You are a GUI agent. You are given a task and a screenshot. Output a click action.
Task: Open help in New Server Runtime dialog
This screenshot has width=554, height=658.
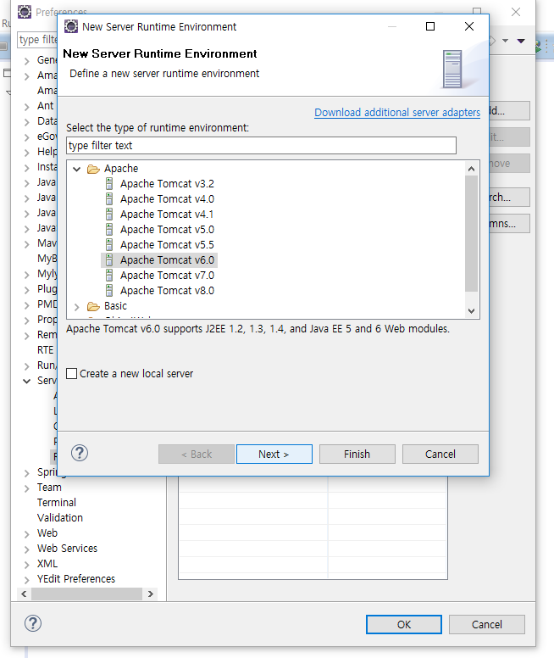pyautogui.click(x=80, y=453)
